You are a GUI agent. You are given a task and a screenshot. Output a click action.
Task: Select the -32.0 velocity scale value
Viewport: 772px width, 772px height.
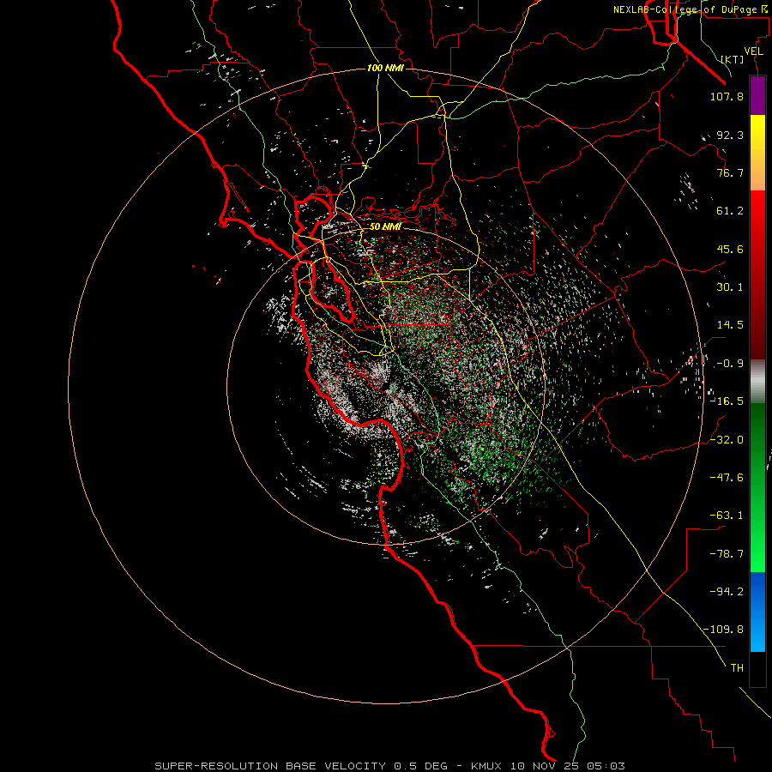(727, 440)
